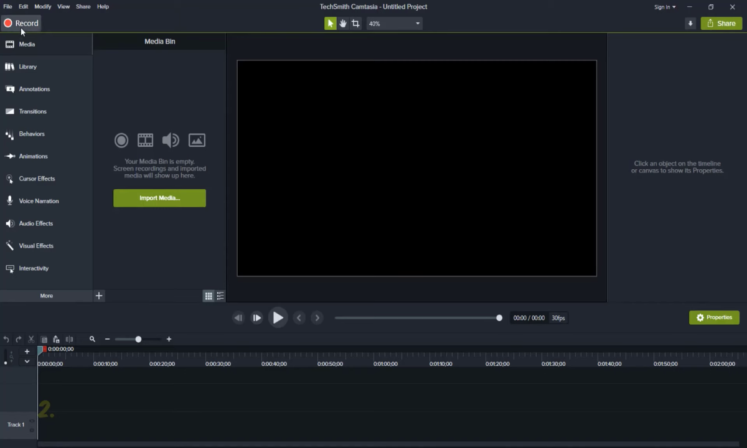Activate the Crop tool
The width and height of the screenshot is (747, 448).
355,24
